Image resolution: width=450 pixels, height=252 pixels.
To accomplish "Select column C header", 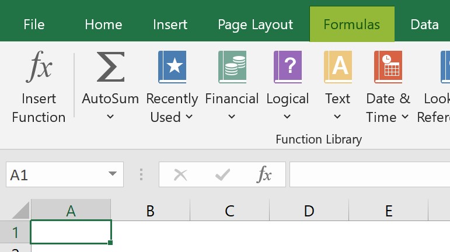I will (229, 210).
